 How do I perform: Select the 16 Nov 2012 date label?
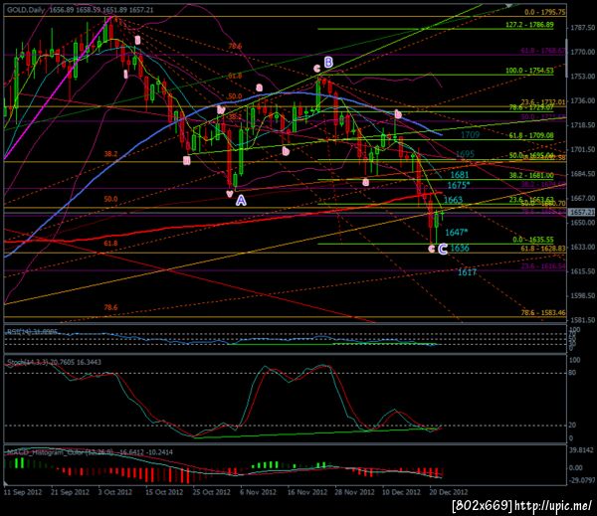307,492
